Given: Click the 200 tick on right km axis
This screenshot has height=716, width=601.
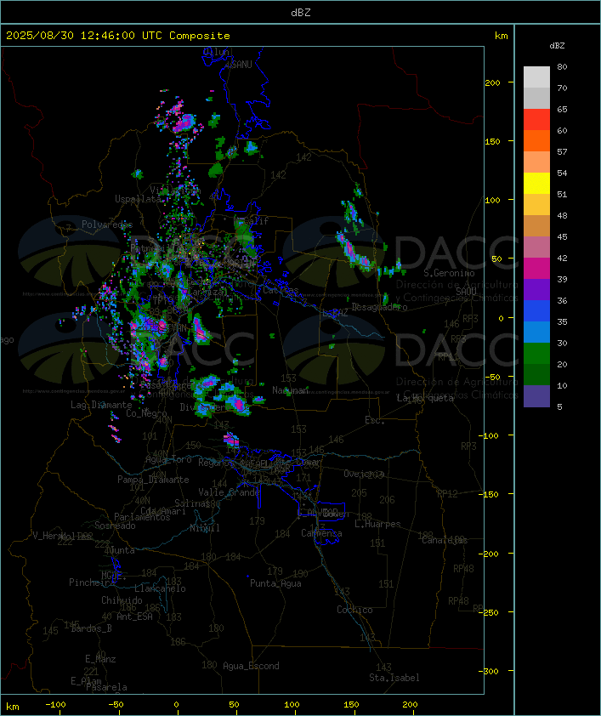Looking at the screenshot, I should tap(492, 82).
